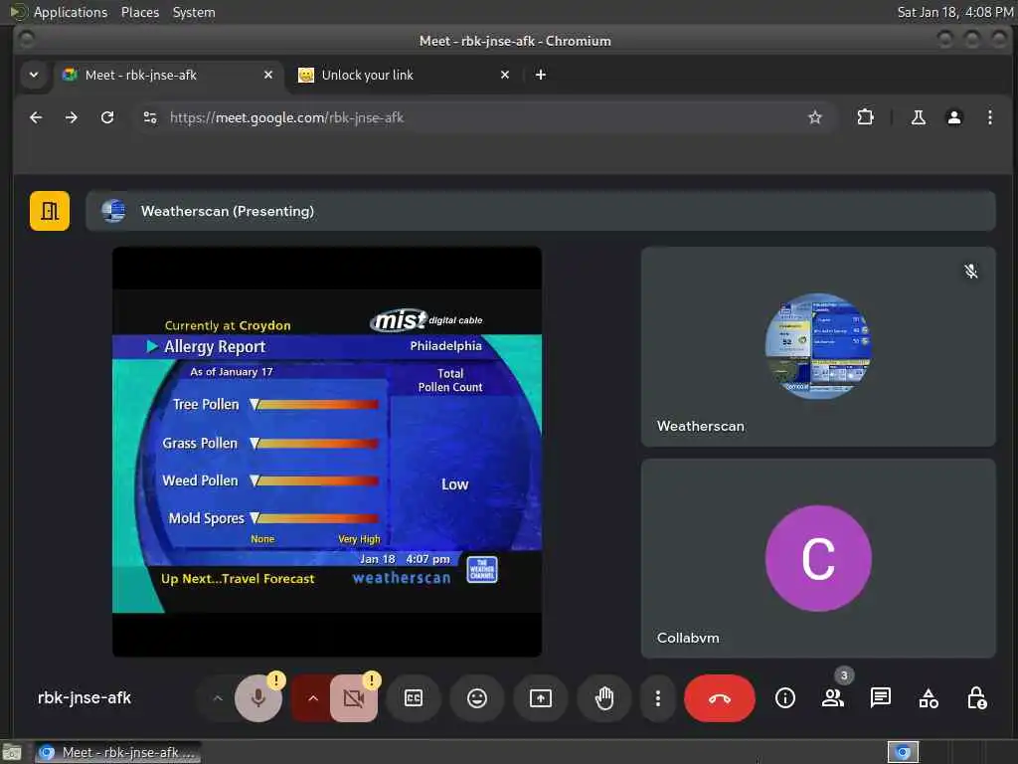The width and height of the screenshot is (1018, 764).
Task: Click the participant count badge 3
Action: coord(844,675)
